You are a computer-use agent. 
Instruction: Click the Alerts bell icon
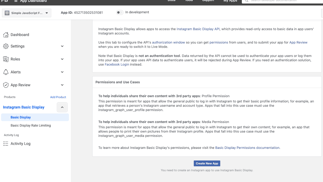point(6,72)
